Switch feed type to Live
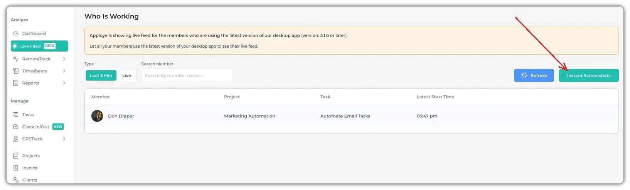 click(x=126, y=76)
